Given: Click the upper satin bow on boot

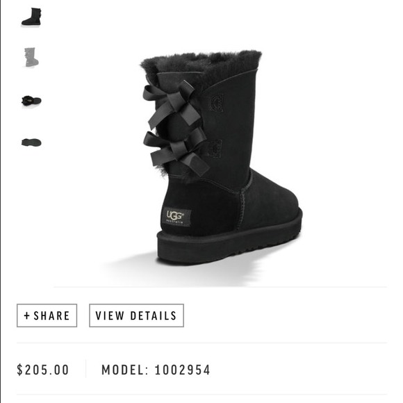Looking at the screenshot, I should pos(171,104).
